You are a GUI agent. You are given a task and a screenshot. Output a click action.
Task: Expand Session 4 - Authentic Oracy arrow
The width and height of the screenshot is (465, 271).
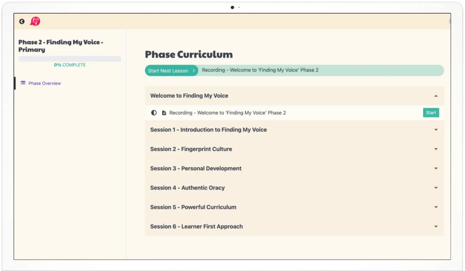(x=436, y=188)
